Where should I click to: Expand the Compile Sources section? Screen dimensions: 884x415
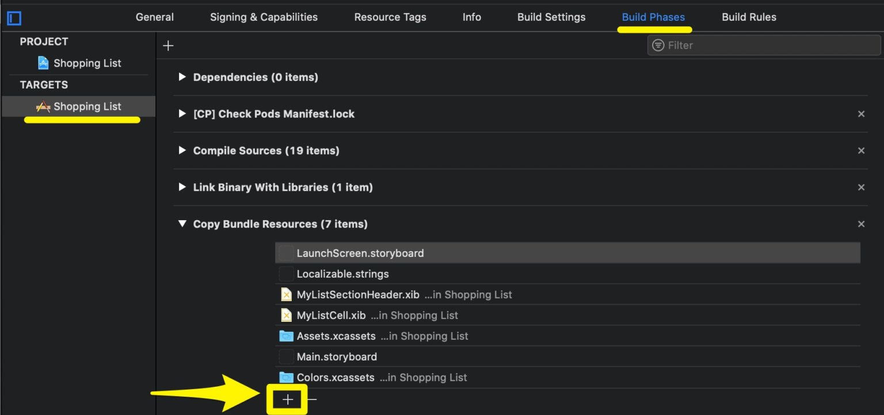(182, 151)
